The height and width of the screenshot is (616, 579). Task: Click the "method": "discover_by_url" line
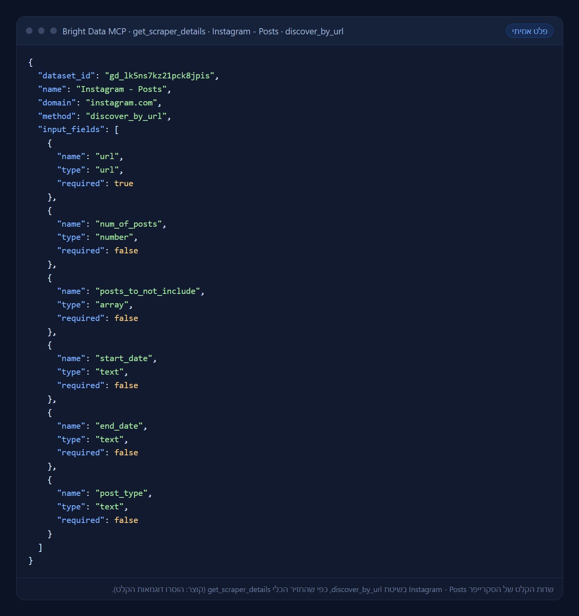(x=104, y=116)
